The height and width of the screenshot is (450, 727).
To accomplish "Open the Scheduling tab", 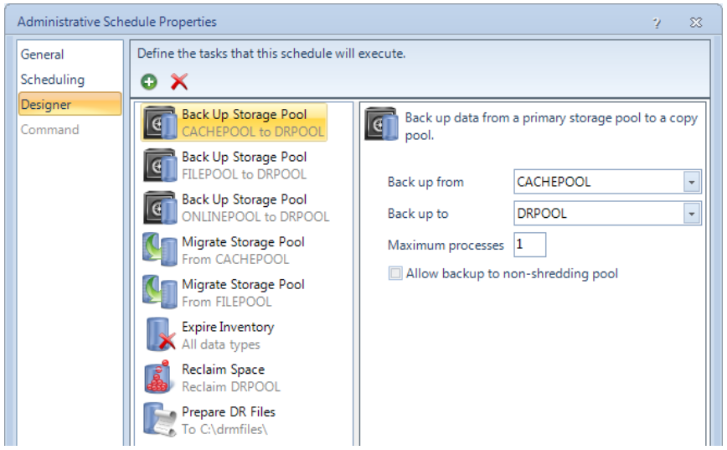I will coord(52,80).
